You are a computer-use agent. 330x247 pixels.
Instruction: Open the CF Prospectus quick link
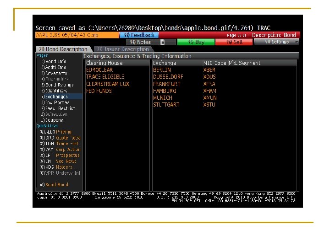(60, 156)
